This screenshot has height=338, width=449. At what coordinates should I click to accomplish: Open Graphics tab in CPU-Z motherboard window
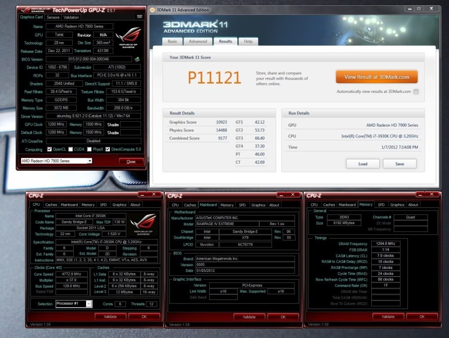(x=258, y=205)
